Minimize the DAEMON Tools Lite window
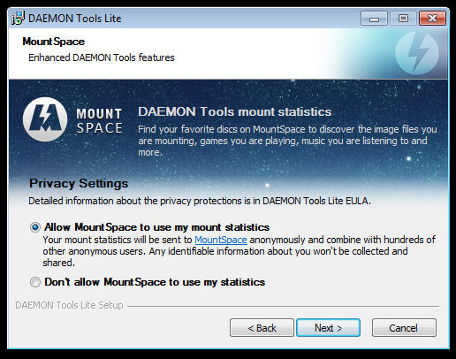 point(374,19)
